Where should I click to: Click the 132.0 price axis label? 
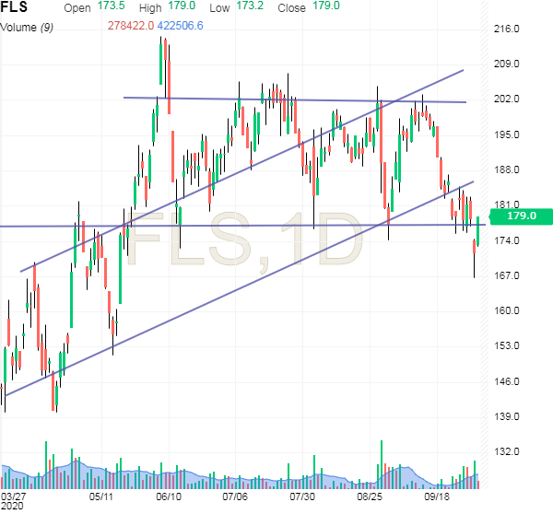(x=510, y=452)
